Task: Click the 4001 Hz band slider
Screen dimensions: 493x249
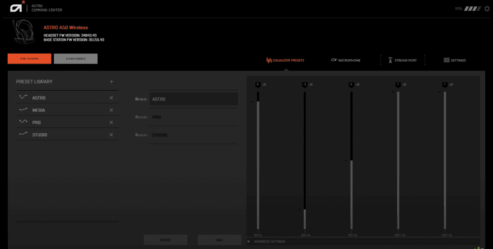Action: 398,160
